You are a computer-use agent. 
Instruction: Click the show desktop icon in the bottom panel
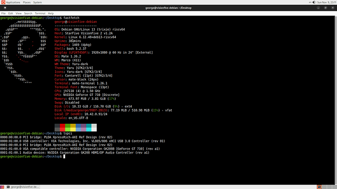click(x=2, y=187)
